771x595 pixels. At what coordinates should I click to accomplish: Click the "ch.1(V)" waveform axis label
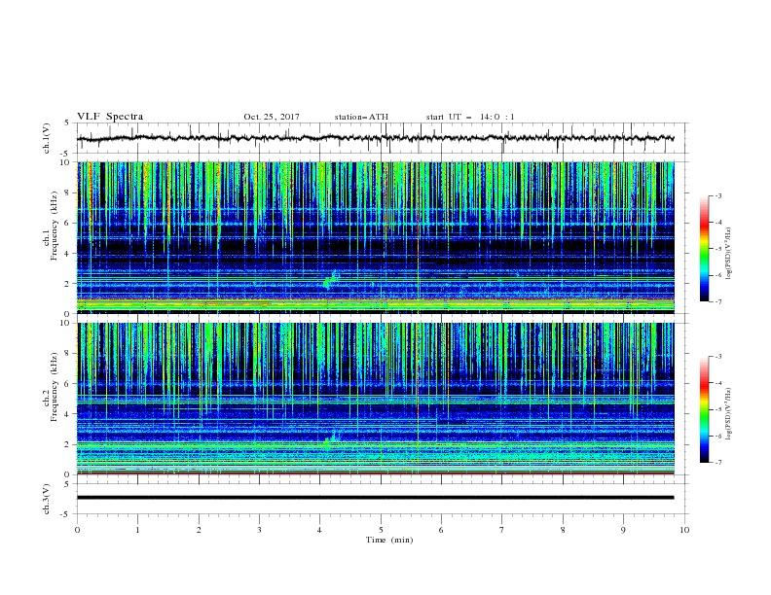pyautogui.click(x=47, y=138)
